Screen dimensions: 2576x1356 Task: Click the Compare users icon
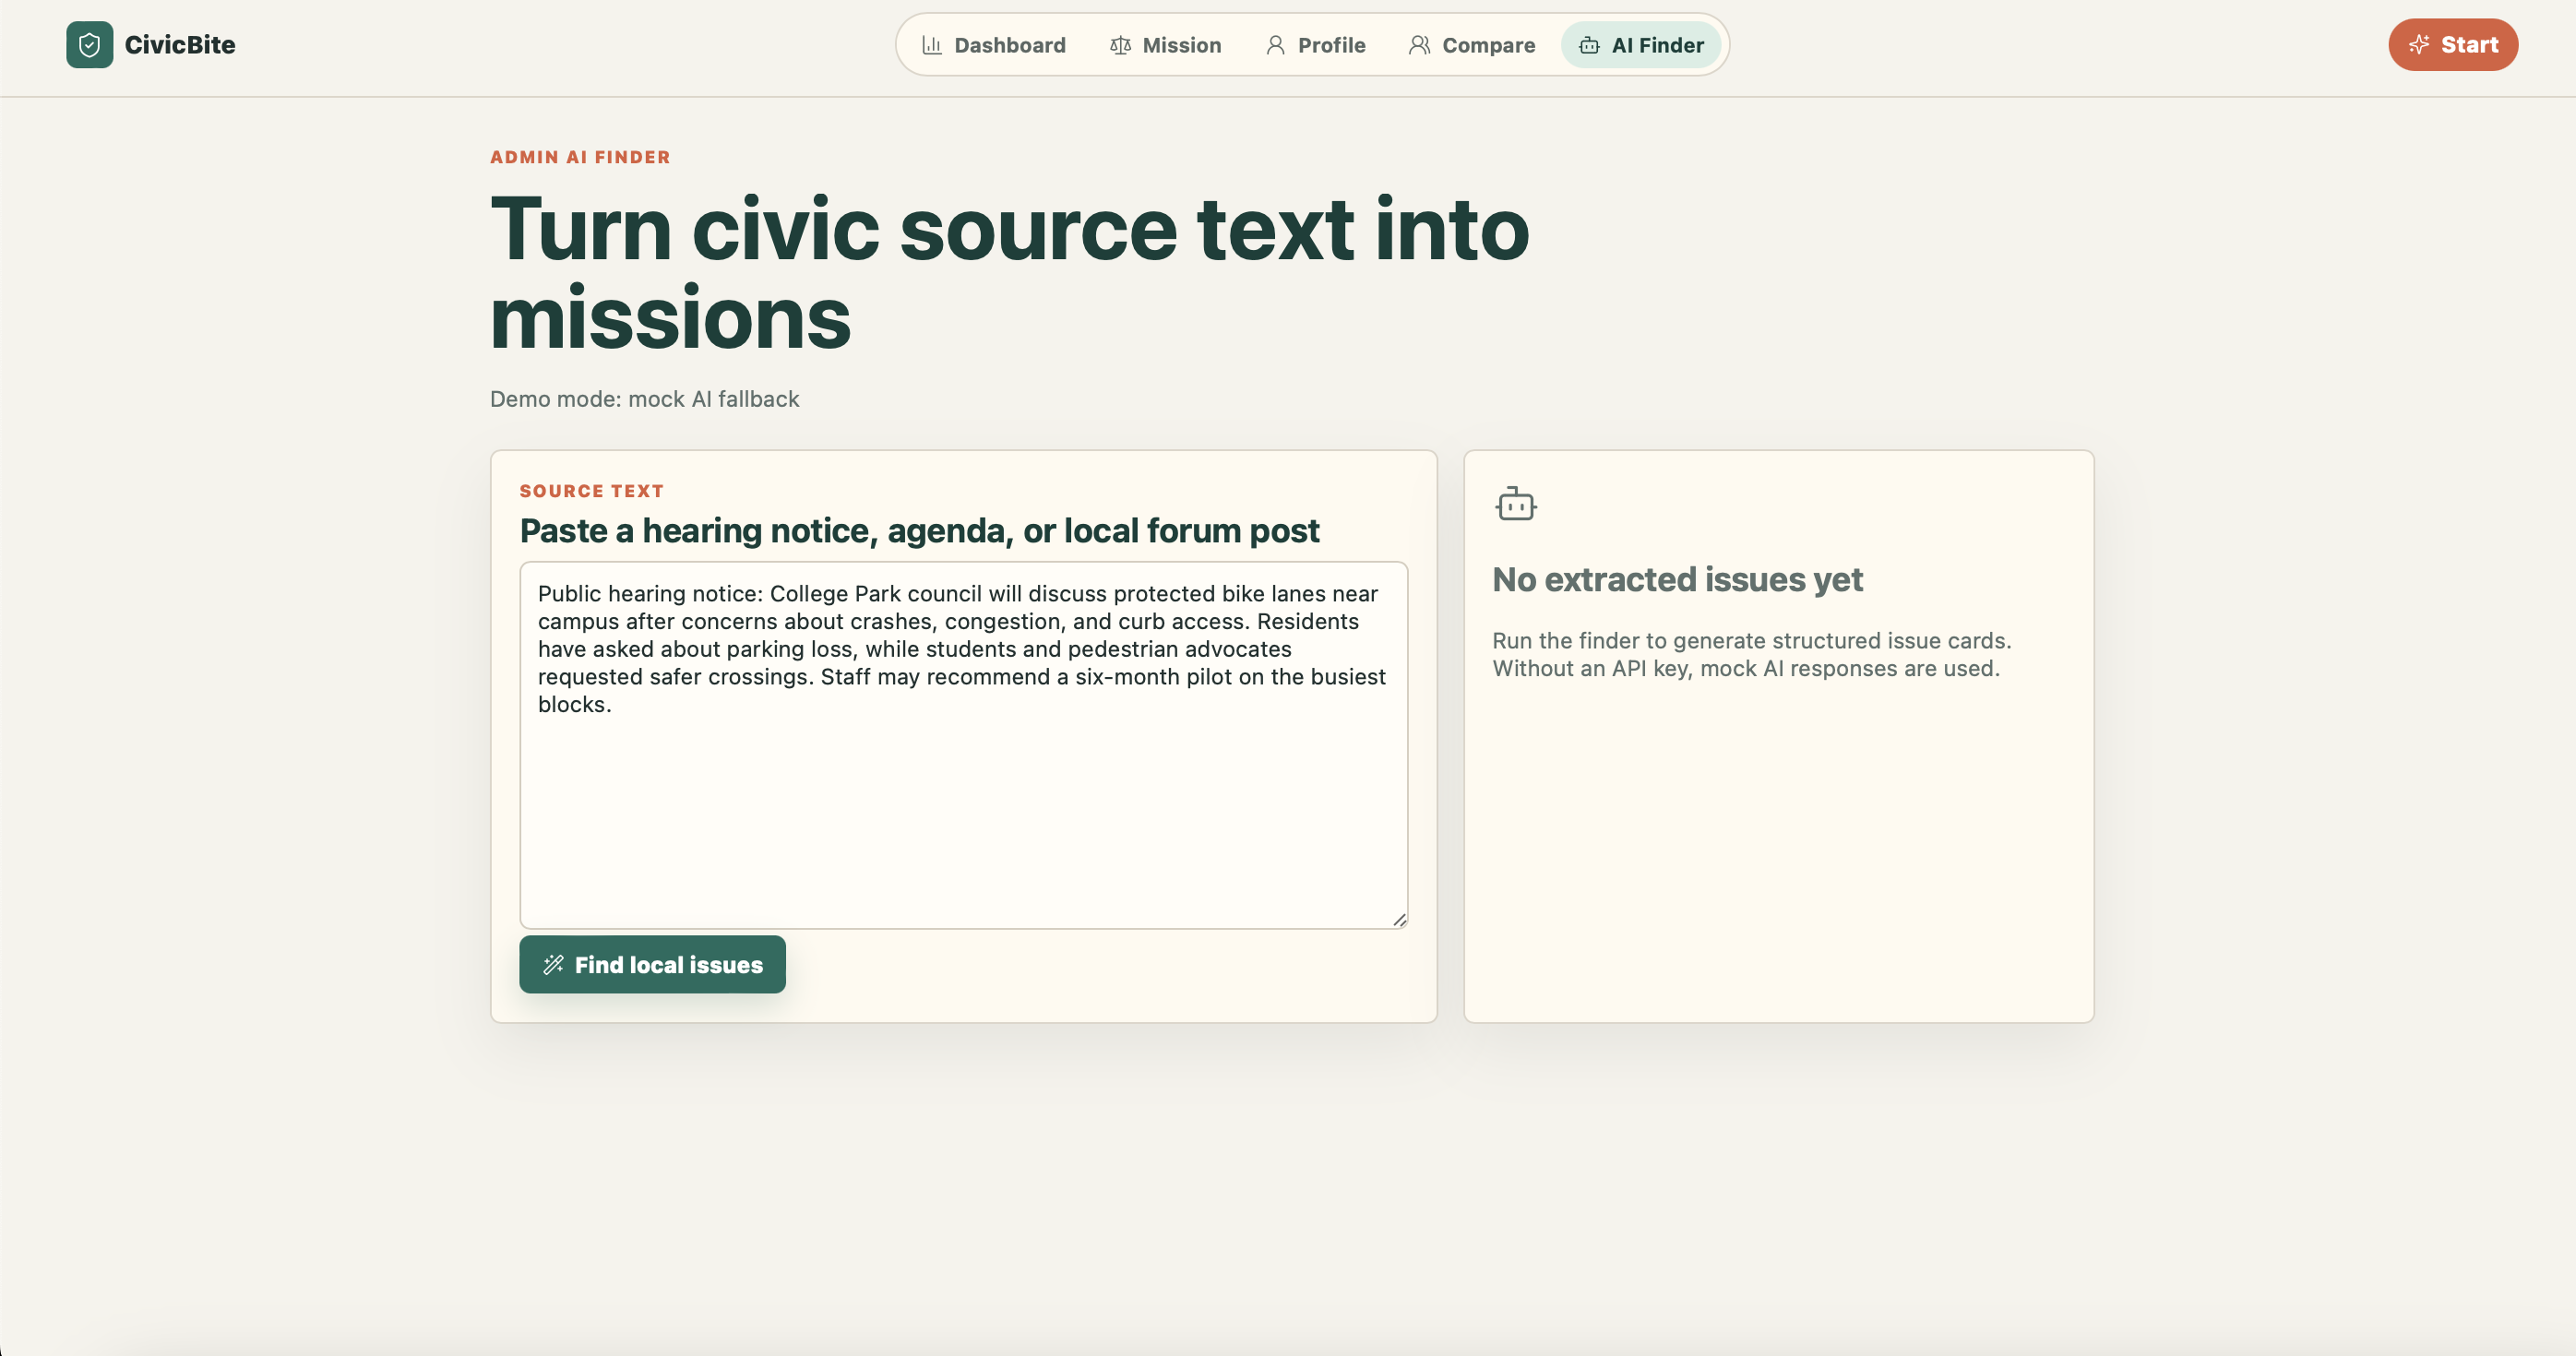[1419, 45]
